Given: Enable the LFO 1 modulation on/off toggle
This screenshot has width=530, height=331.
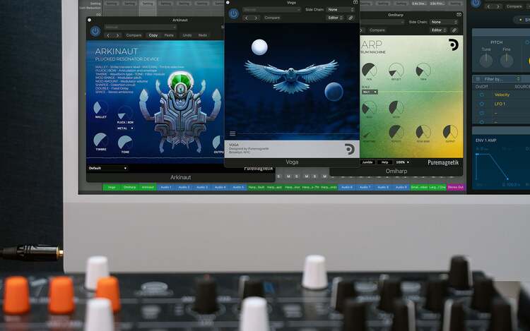Looking at the screenshot, I should click(481, 104).
